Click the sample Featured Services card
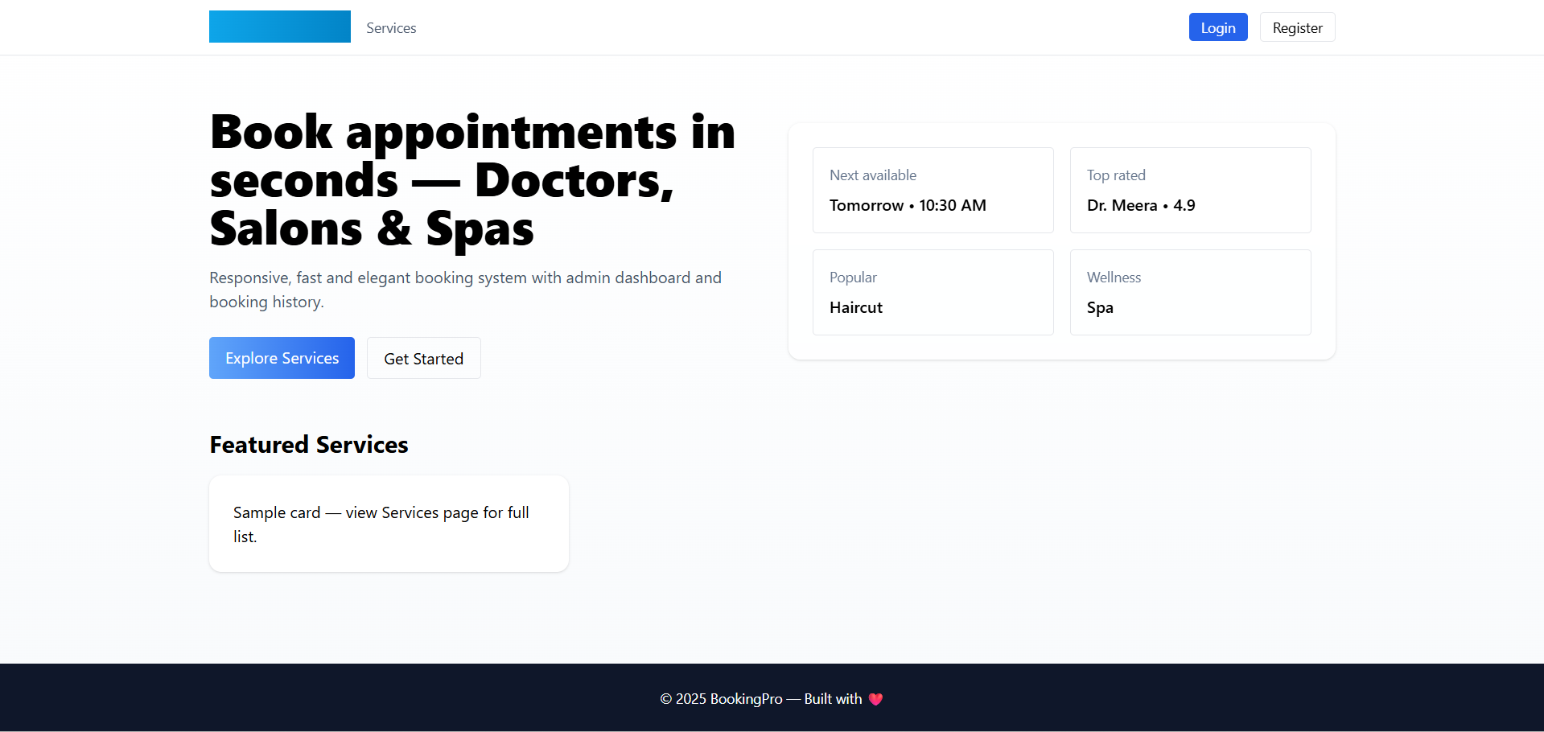 click(x=389, y=523)
